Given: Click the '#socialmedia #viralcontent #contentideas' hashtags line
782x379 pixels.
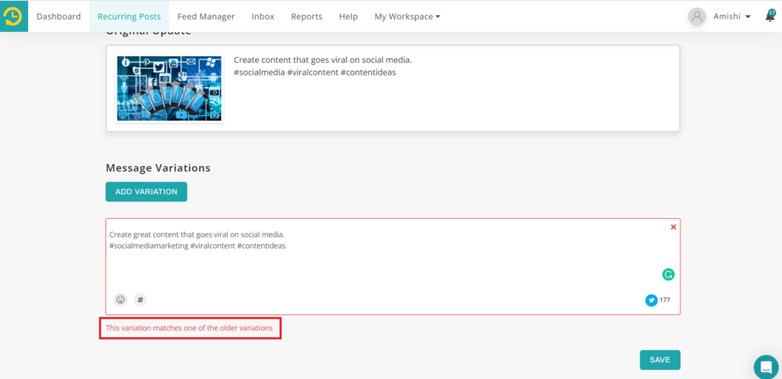Looking at the screenshot, I should (x=315, y=72).
